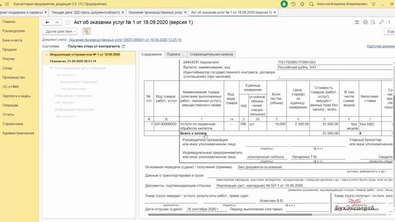Click Без документа-основания value
The height and width of the screenshot is (222, 395).
(260, 167)
